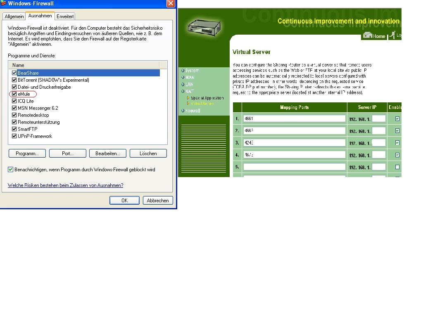Click mapping ports field in row 3
The height and width of the screenshot is (317, 423).
294,142
